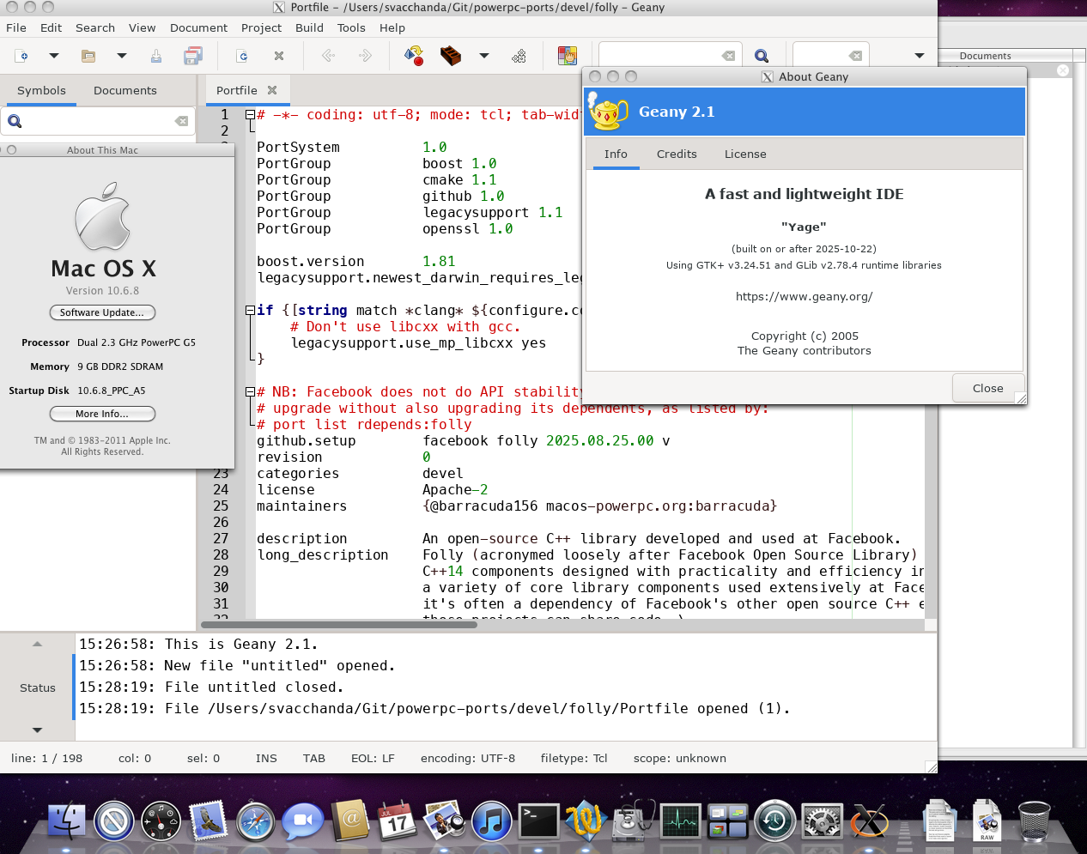Click the Compile icon in toolbar

point(413,56)
